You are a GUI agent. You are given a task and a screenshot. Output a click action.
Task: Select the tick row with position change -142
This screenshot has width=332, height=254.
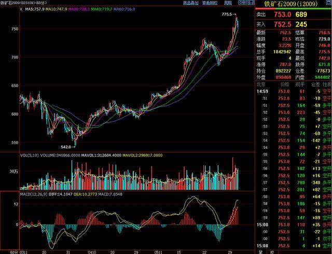[294, 140]
